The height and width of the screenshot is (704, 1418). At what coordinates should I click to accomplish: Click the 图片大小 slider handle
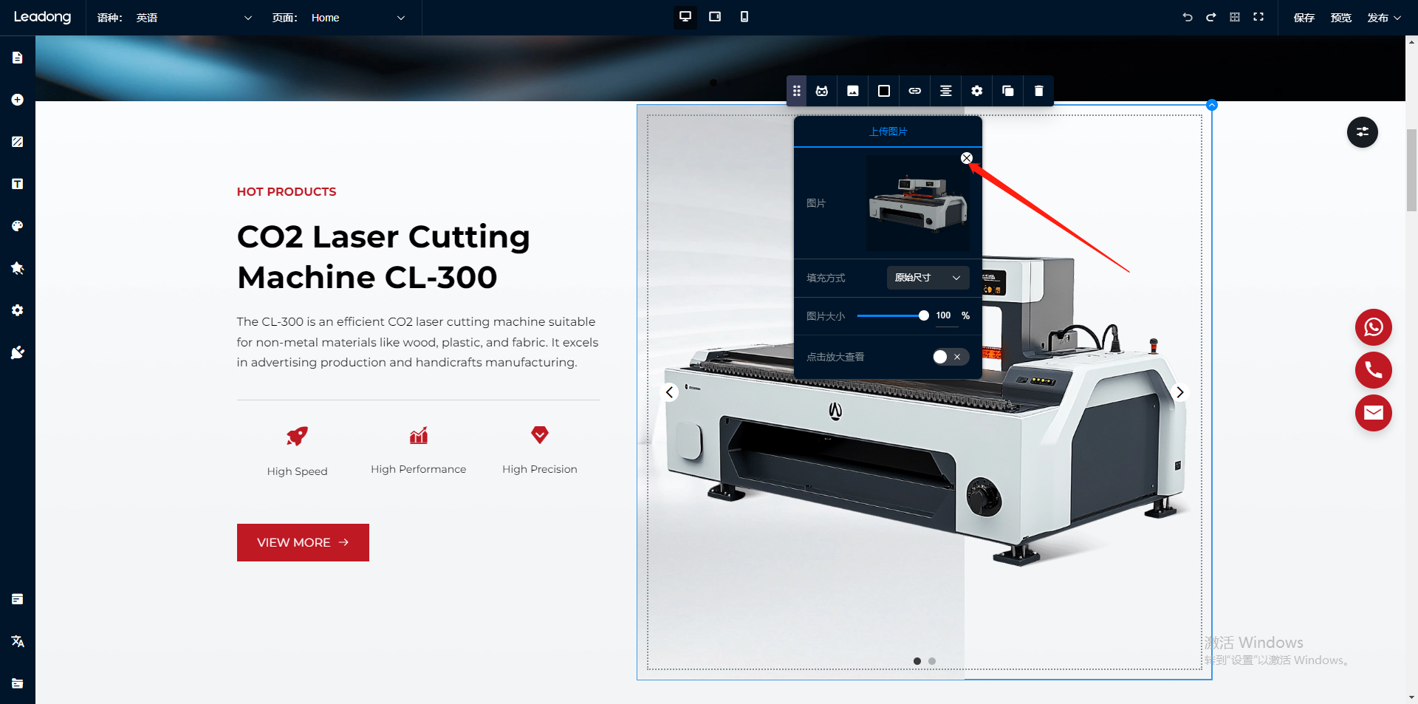click(923, 315)
